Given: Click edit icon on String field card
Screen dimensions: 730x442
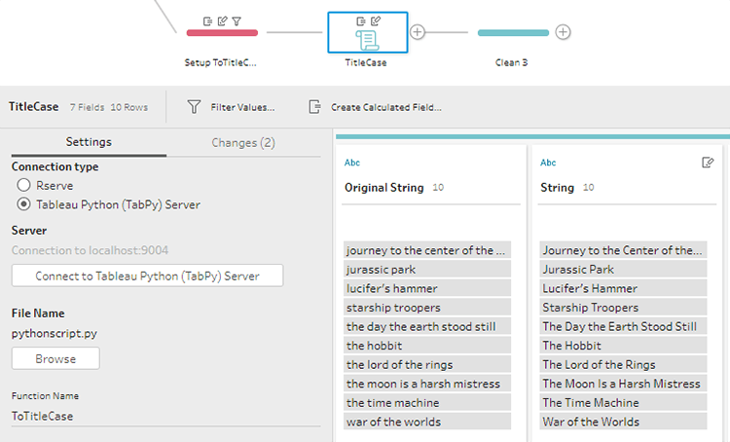Looking at the screenshot, I should pyautogui.click(x=708, y=162).
